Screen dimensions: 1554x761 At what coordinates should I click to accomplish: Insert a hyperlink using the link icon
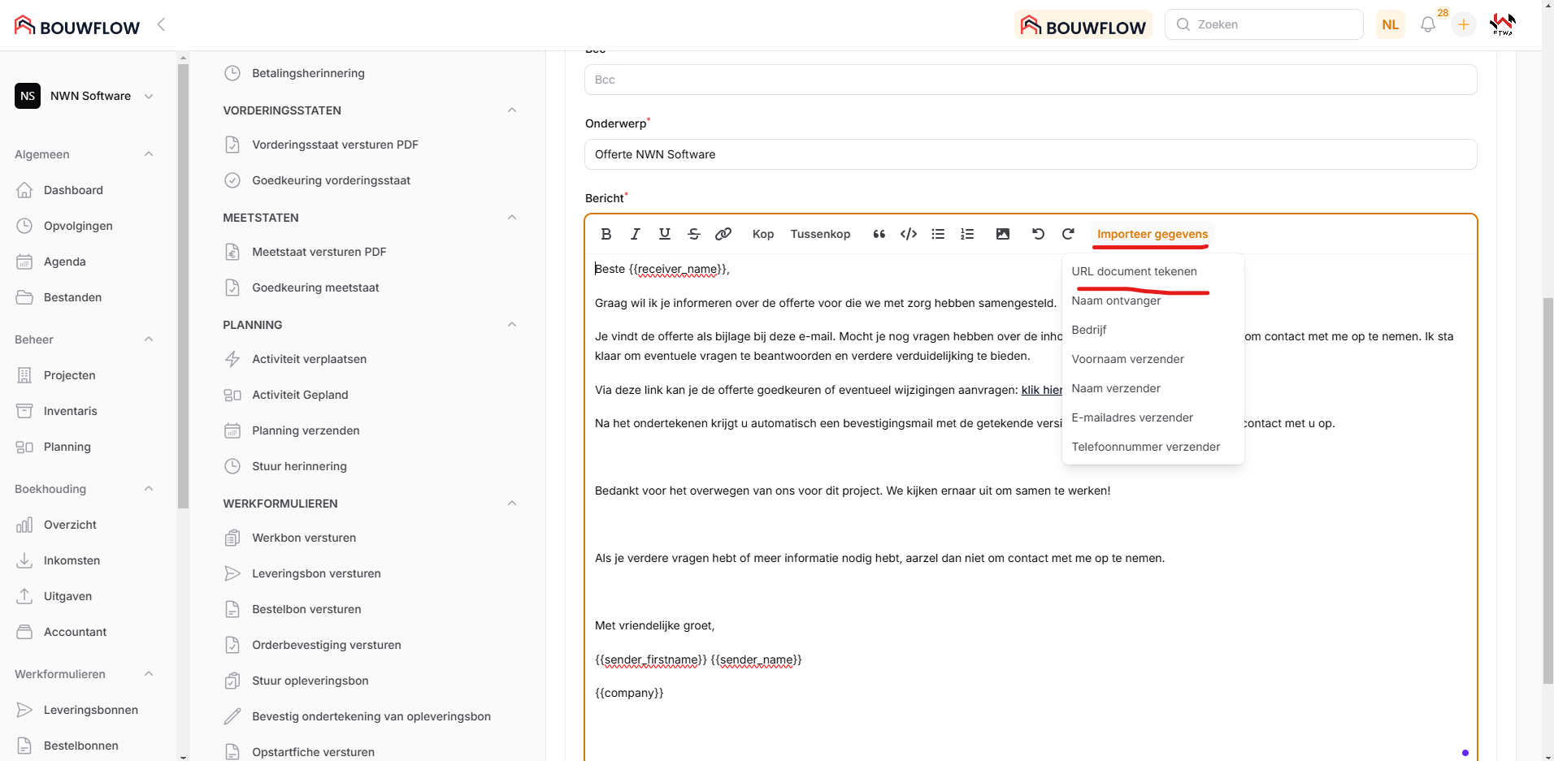point(723,234)
